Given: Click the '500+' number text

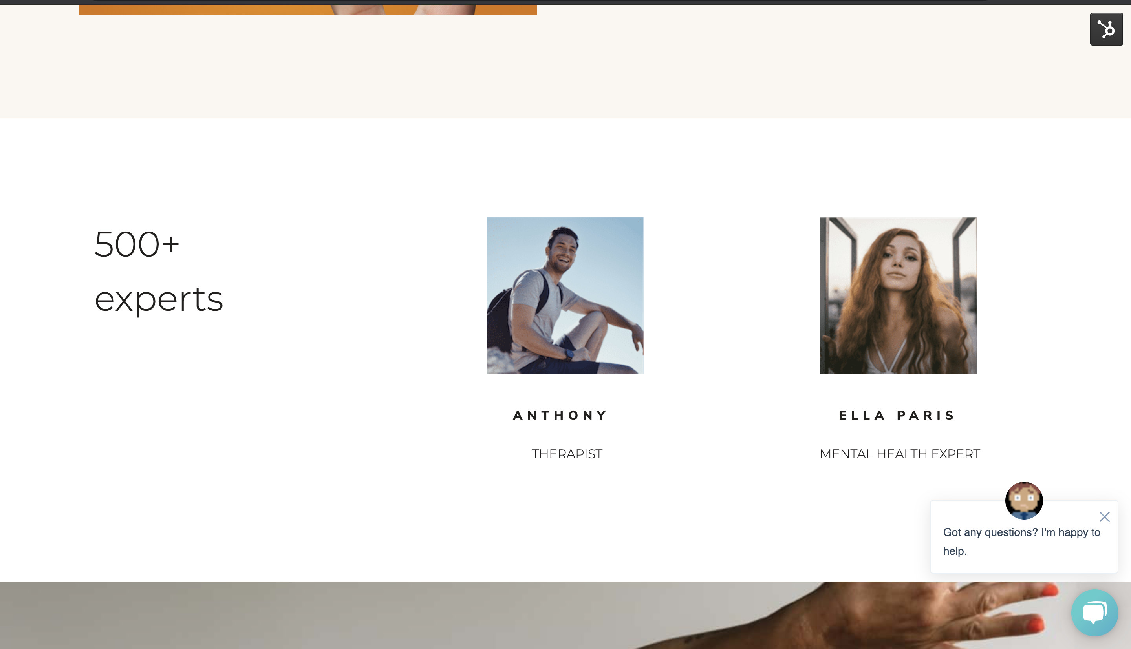Looking at the screenshot, I should pos(137,244).
